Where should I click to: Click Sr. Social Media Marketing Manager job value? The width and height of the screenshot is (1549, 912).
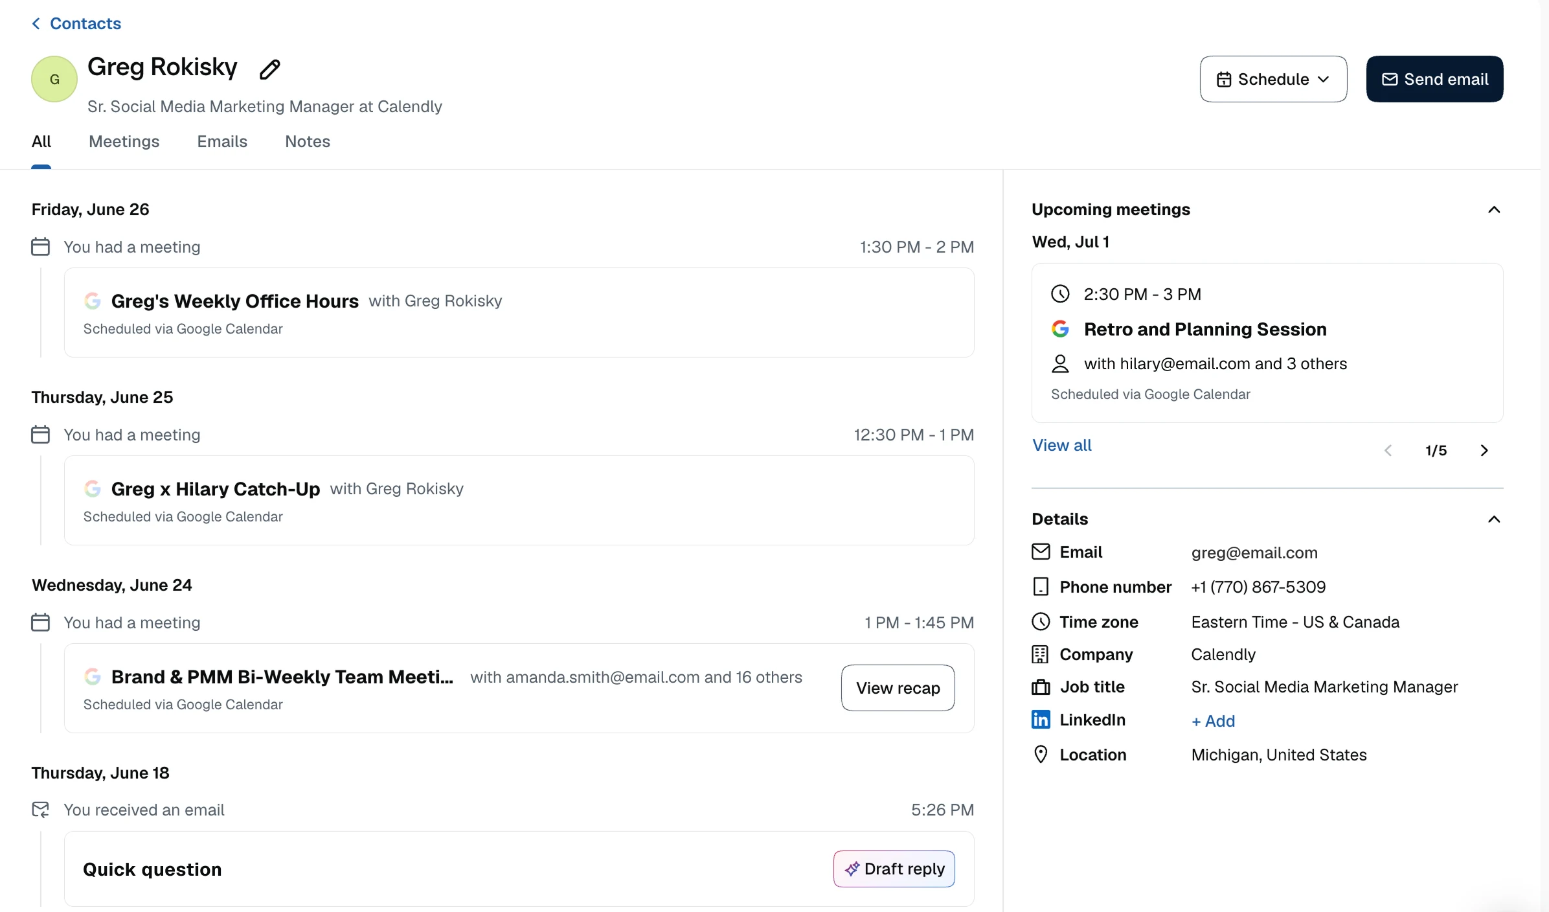click(1324, 687)
